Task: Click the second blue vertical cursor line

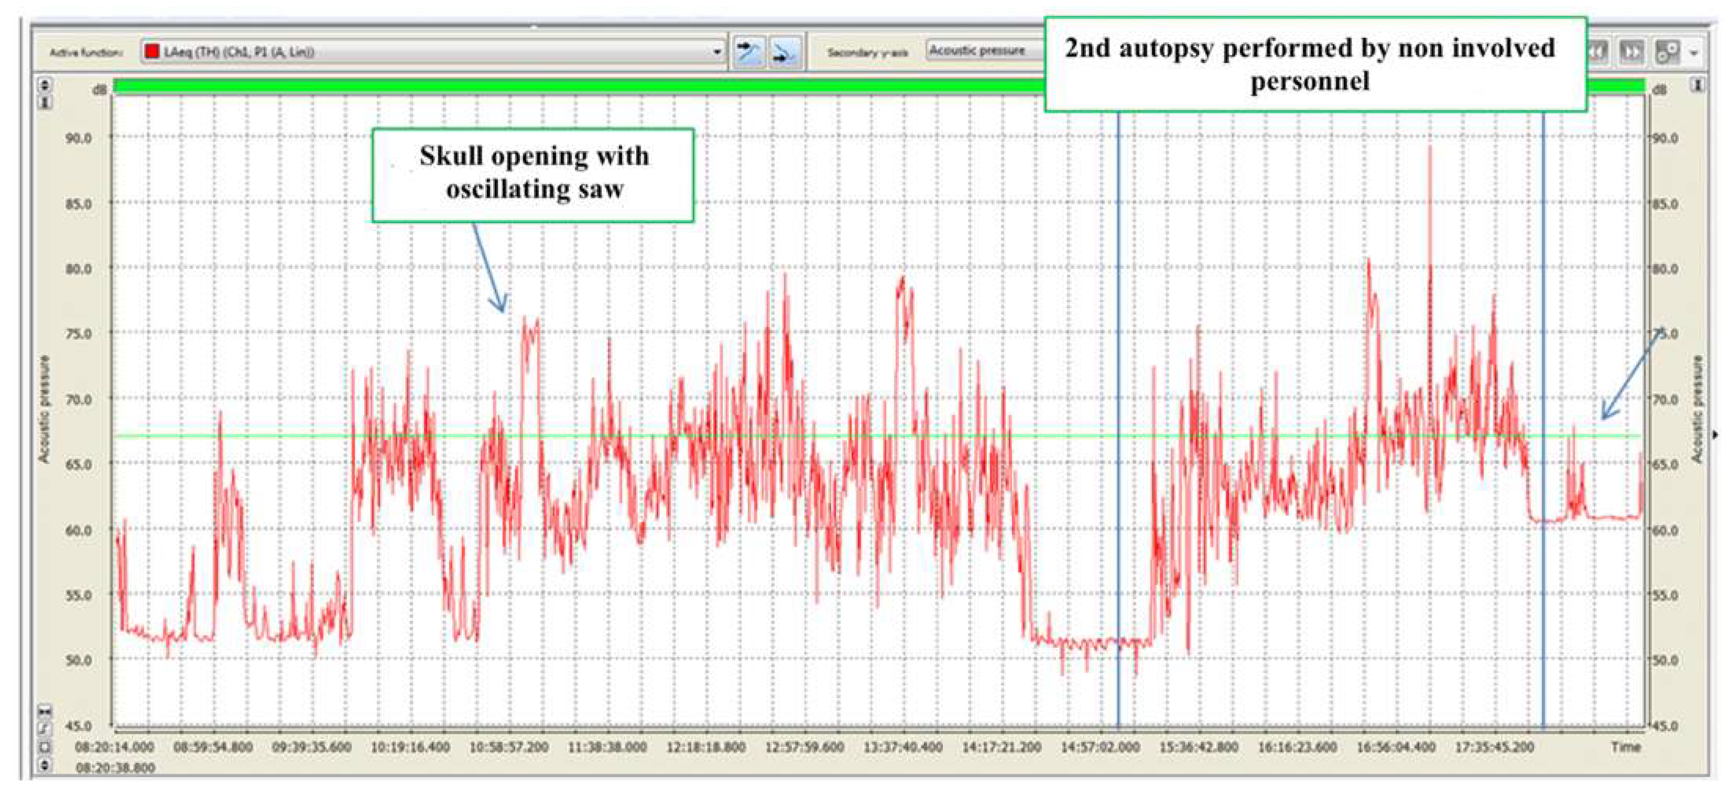Action: (x=1544, y=402)
